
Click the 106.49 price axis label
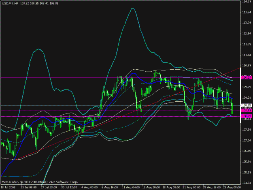pyautogui.click(x=247, y=151)
